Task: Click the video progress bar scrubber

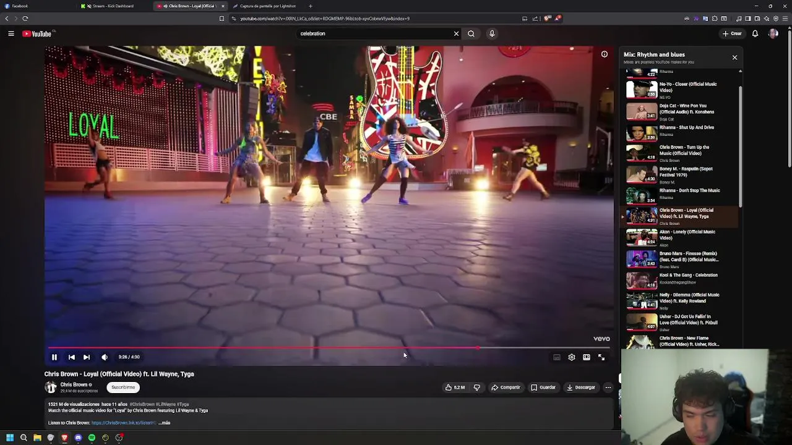Action: pos(478,348)
